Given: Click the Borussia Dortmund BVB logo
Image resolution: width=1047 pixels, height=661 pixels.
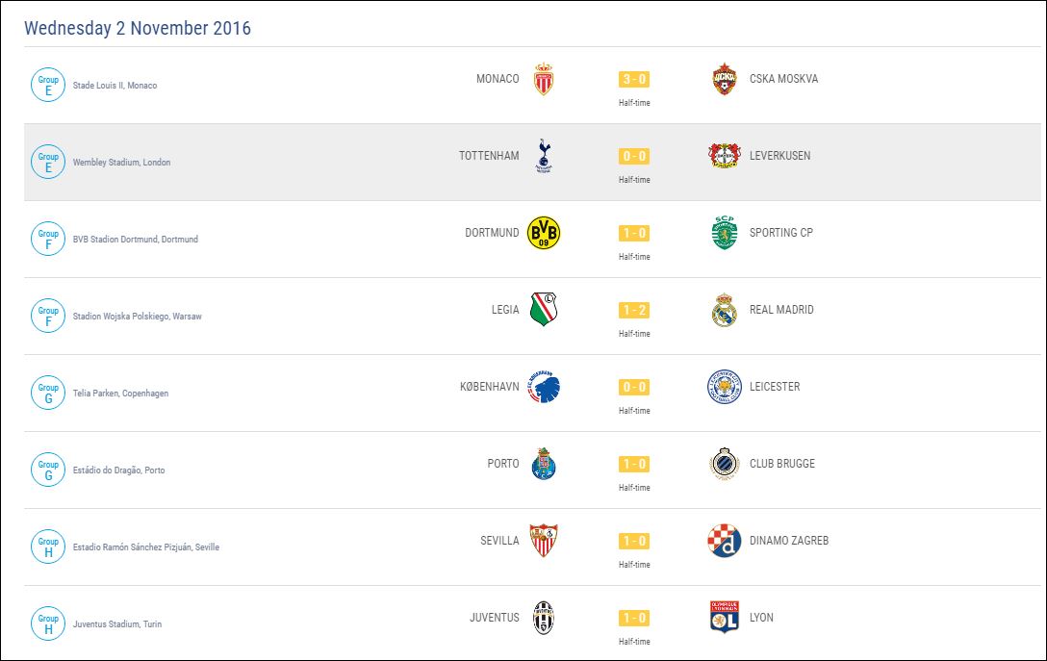Looking at the screenshot, I should pyautogui.click(x=544, y=233).
